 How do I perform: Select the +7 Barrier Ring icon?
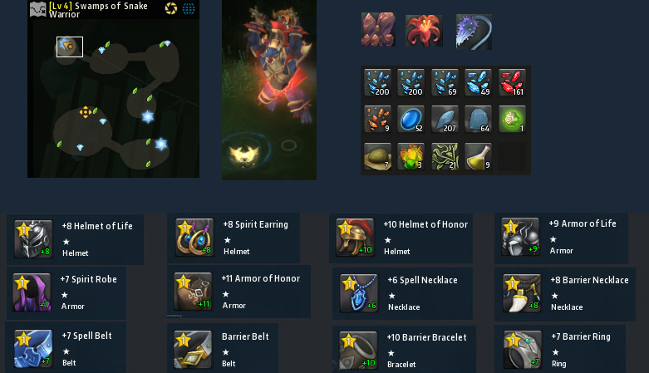(x=523, y=350)
